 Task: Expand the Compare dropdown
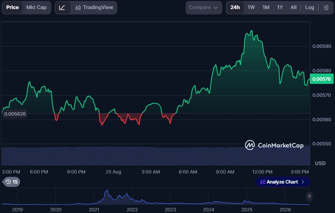point(204,8)
